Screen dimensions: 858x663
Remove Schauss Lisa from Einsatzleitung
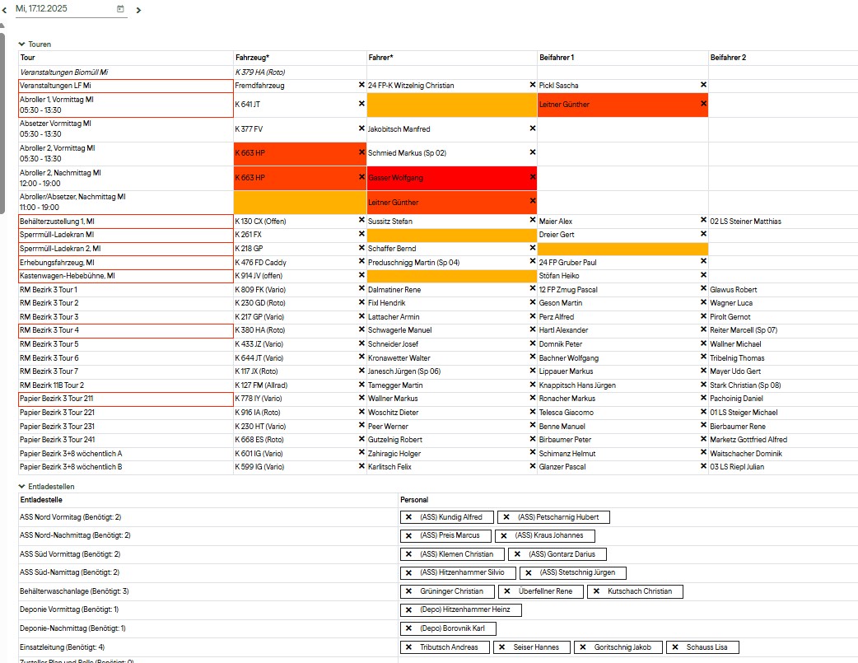[675, 647]
